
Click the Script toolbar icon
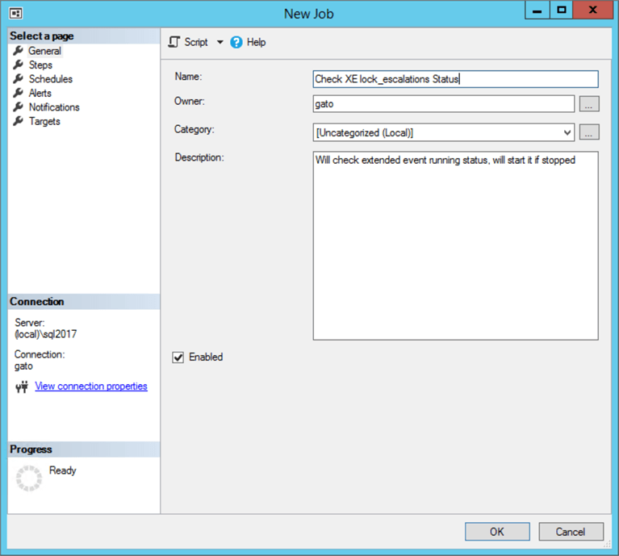point(174,42)
